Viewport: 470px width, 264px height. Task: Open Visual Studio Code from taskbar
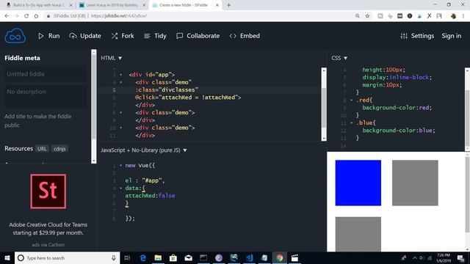pos(249,257)
